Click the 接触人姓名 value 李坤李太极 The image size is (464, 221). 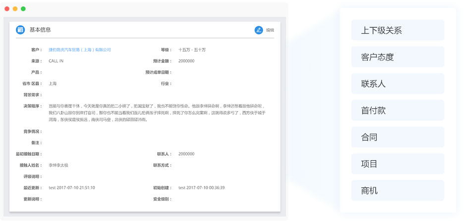pyautogui.click(x=58, y=165)
